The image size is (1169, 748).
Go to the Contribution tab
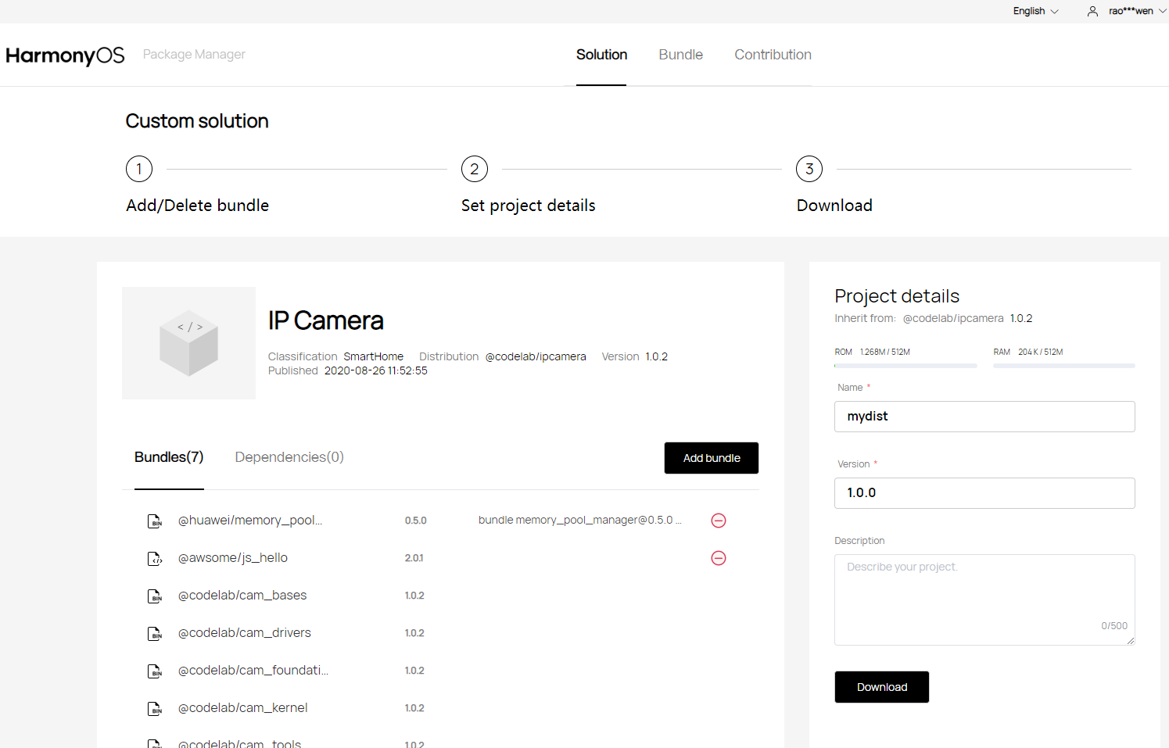(x=773, y=55)
